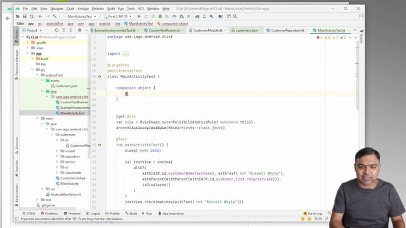Click the Debug bug icon in toolbar
This screenshot has width=406, height=228.
pyautogui.click(x=160, y=16)
